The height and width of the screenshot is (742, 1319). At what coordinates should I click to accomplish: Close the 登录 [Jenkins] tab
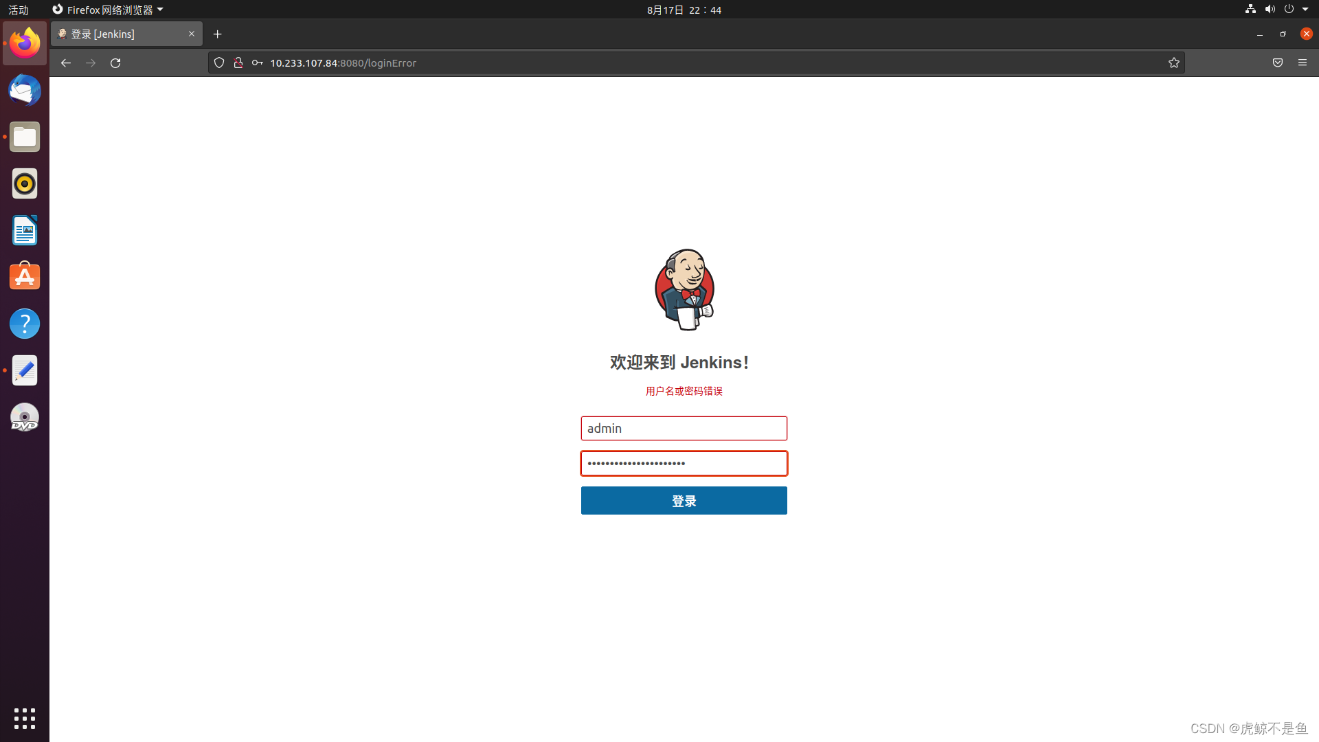click(x=192, y=34)
